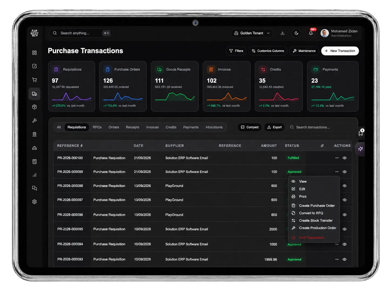Open the shopping cart sidebar icon
The image size is (391, 293).
pyautogui.click(x=34, y=80)
